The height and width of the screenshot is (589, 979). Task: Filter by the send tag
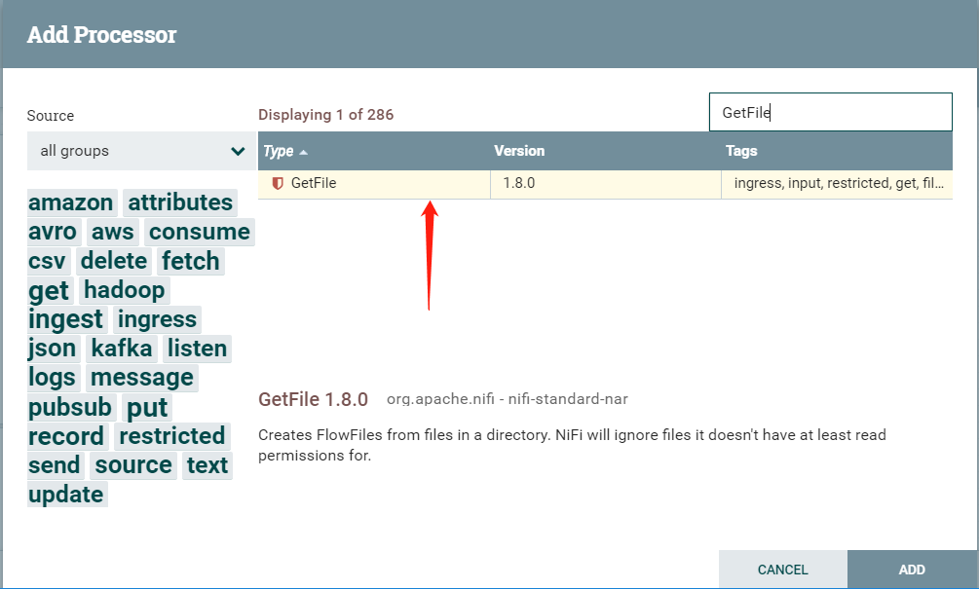pyautogui.click(x=55, y=465)
